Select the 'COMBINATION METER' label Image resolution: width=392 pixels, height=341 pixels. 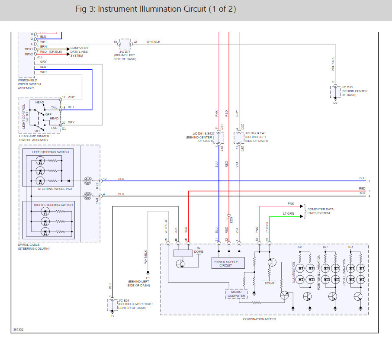click(x=259, y=319)
